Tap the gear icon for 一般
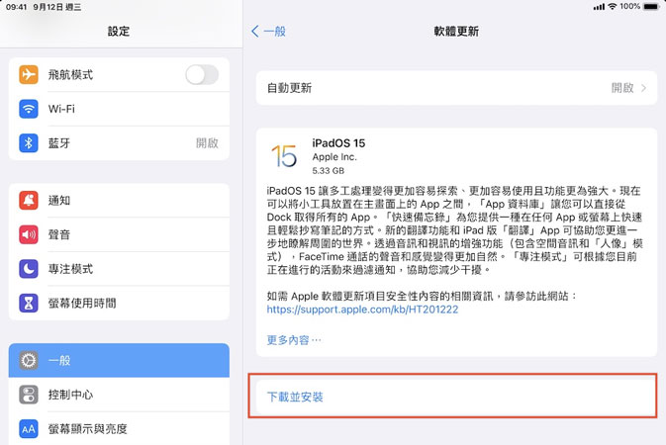The height and width of the screenshot is (445, 666). point(29,361)
